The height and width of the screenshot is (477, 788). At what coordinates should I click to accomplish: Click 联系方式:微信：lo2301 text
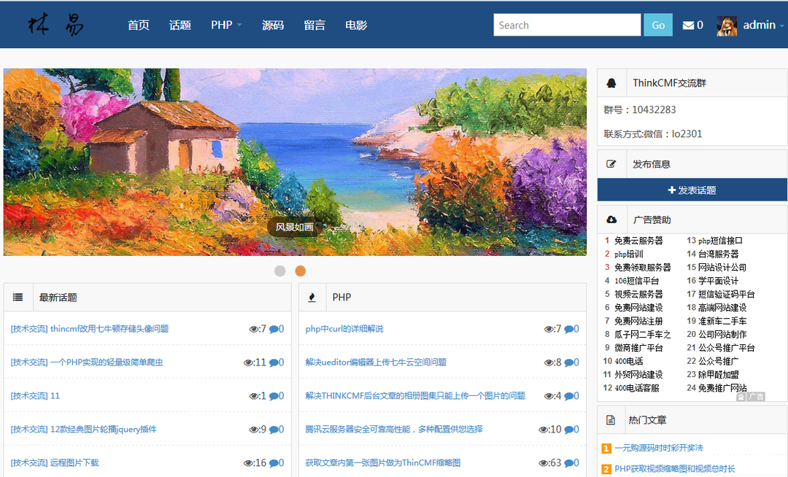click(653, 134)
